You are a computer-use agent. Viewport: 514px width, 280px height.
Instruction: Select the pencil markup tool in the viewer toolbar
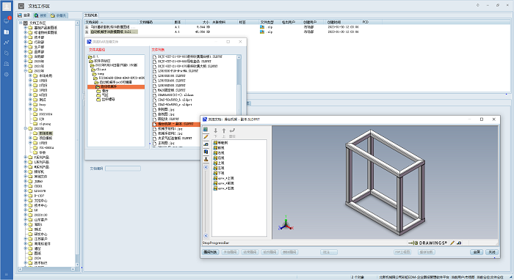[206, 137]
